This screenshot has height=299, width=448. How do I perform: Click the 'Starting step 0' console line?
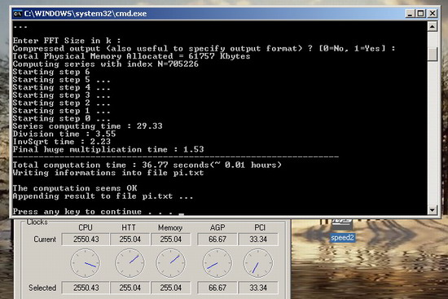pos(61,118)
